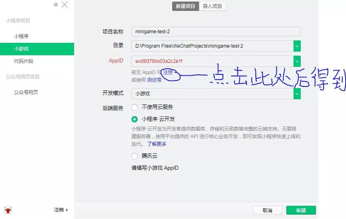Click the AppID input field
The width and height of the screenshot is (346, 219).
[212, 61]
